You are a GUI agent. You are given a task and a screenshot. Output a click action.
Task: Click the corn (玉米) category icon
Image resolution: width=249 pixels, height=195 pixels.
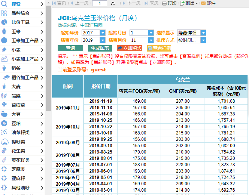coord(4,31)
